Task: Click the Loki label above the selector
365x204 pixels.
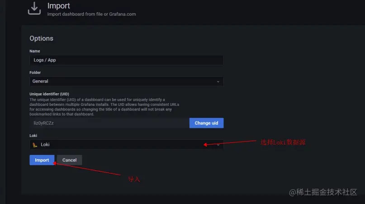Action: point(33,136)
